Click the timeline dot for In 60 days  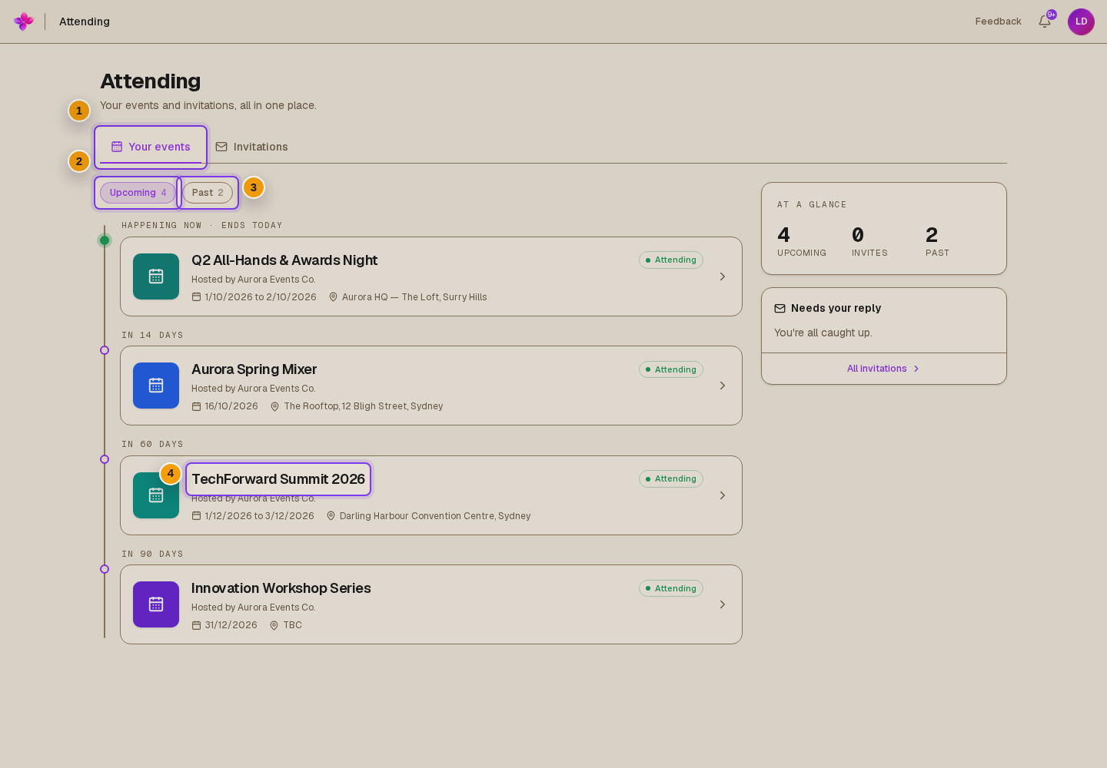(x=105, y=459)
